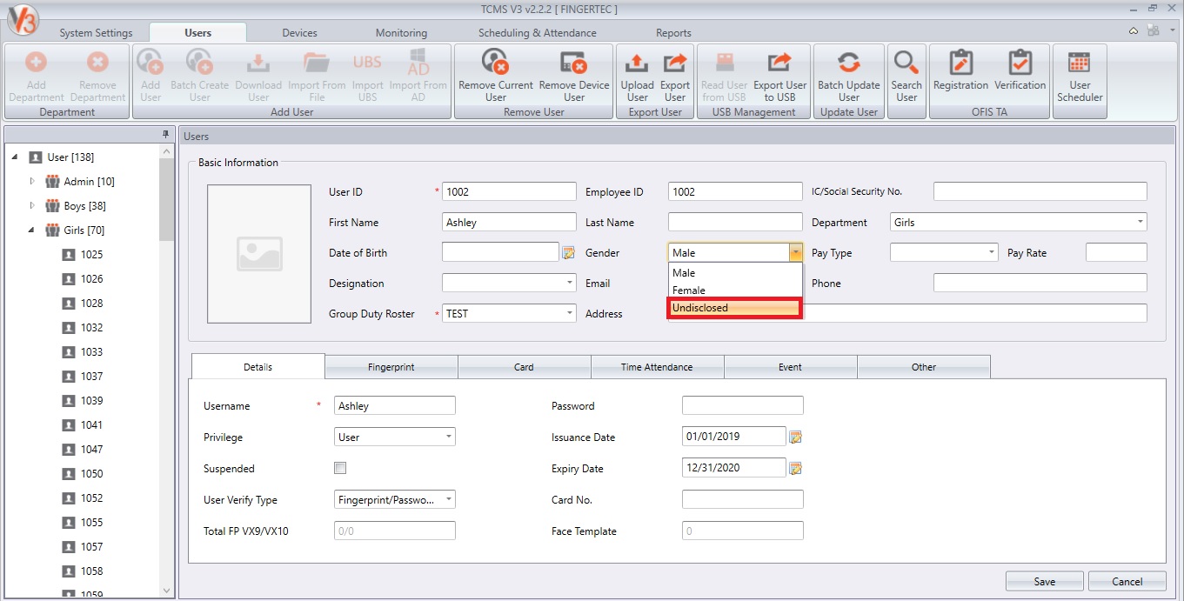The height and width of the screenshot is (601, 1184).
Task: Select Male option in Gender list
Action: tap(734, 273)
